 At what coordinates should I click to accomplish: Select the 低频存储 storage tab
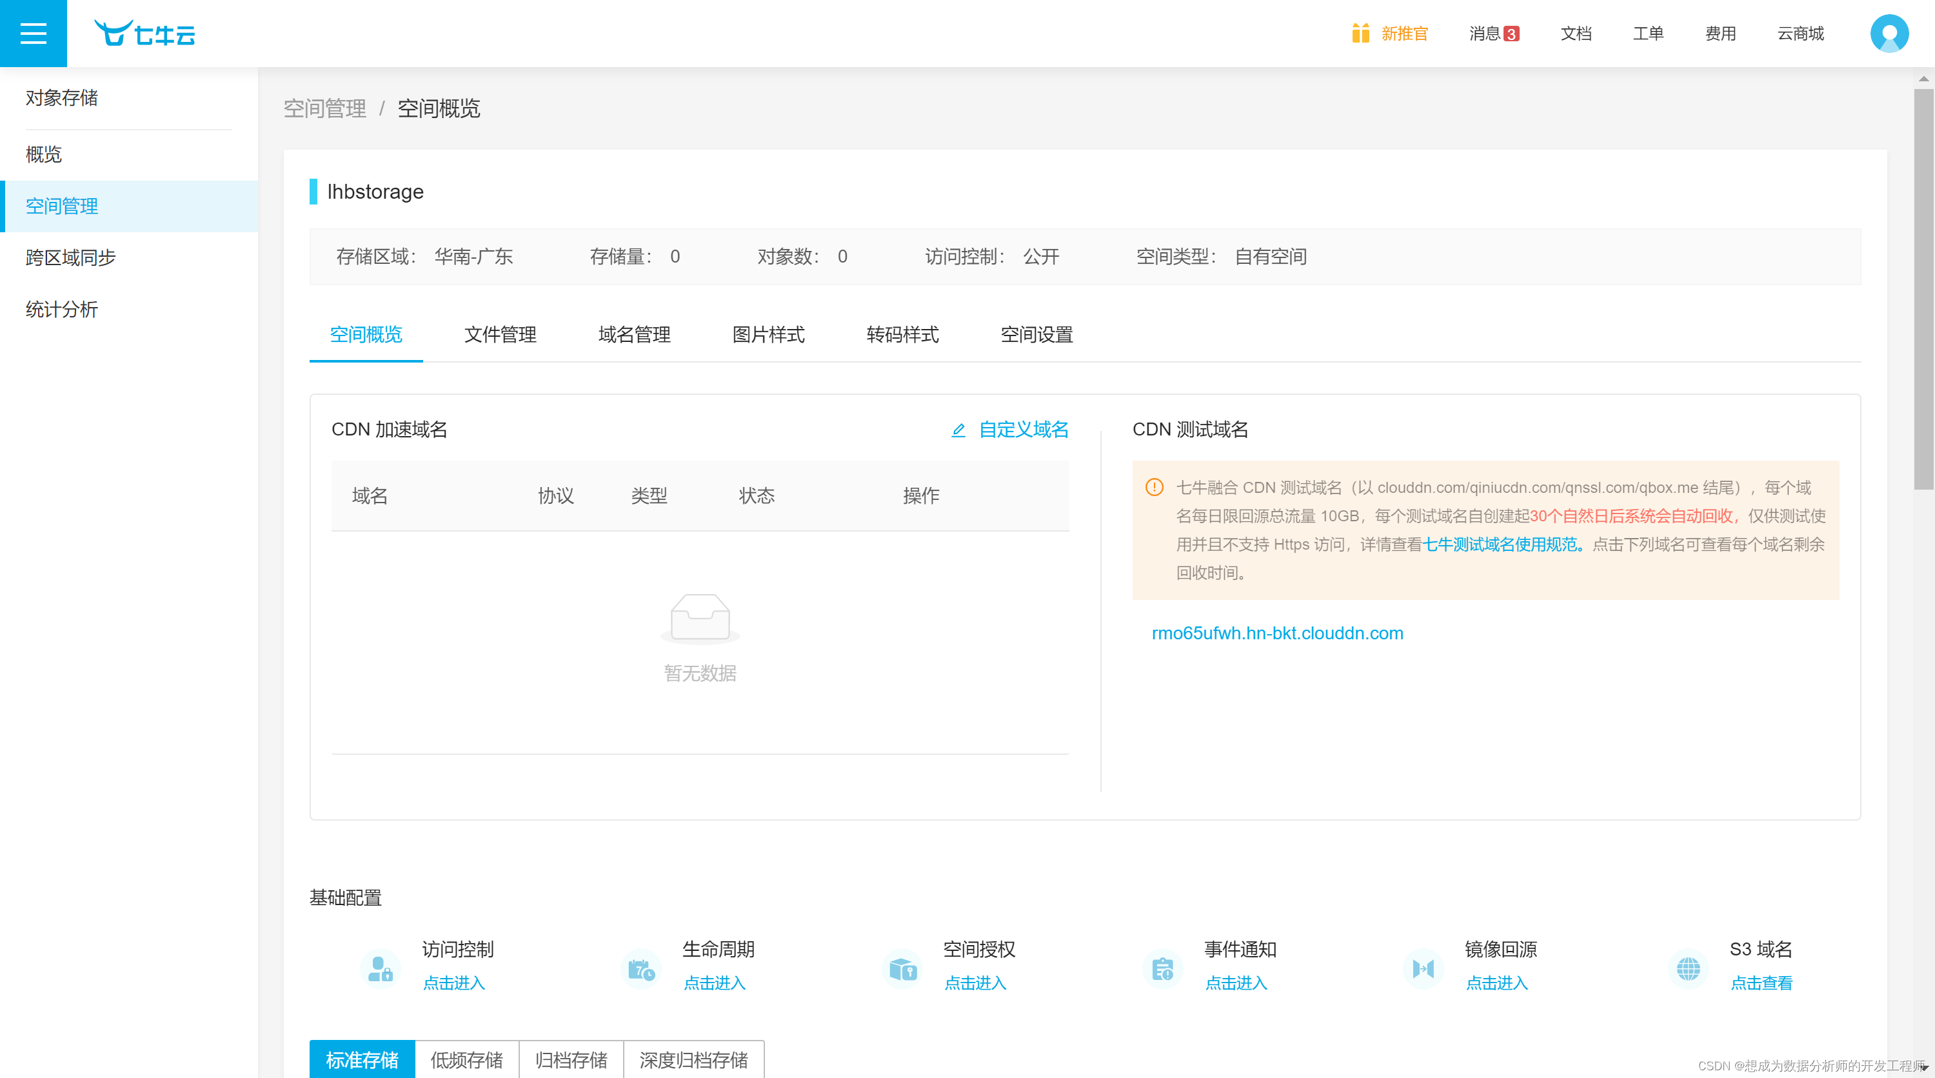click(x=466, y=1059)
